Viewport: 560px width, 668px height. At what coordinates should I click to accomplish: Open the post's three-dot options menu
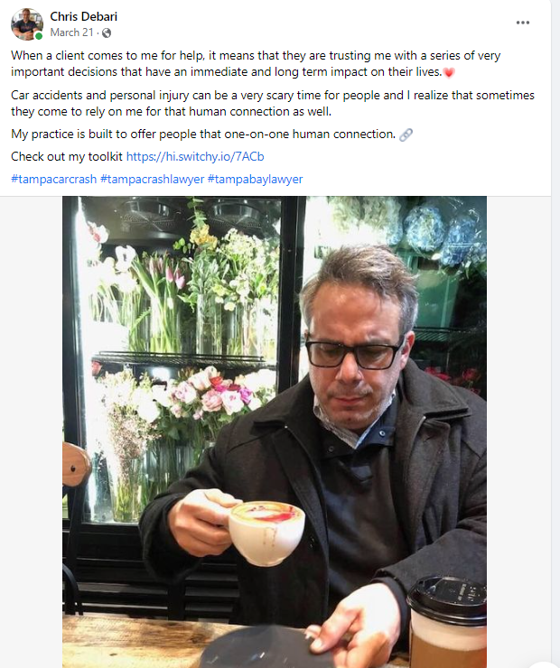[x=522, y=23]
